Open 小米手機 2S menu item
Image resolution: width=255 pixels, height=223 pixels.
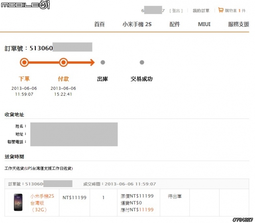[x=137, y=24]
